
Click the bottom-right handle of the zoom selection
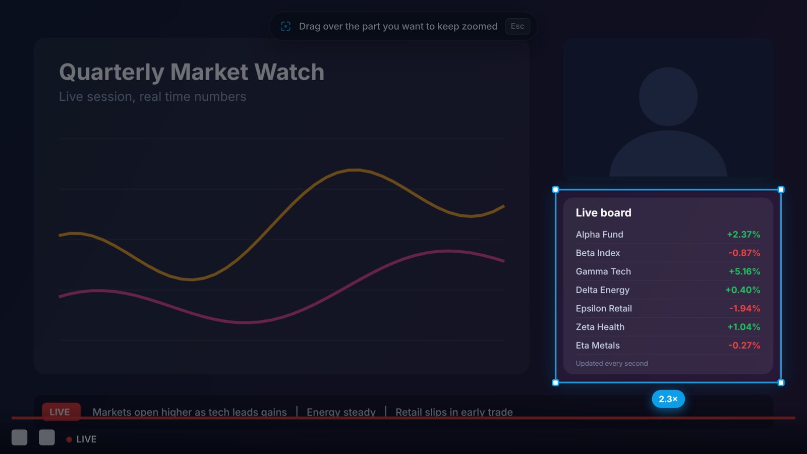[x=781, y=383]
